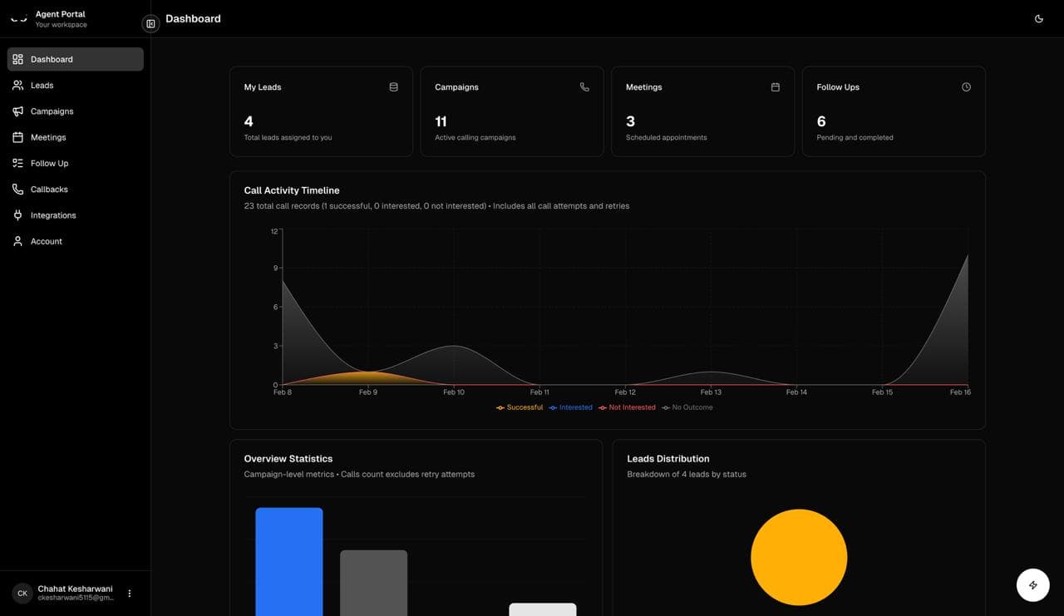1064x616 pixels.
Task: Click the calendar icon on Meetings card
Action: (772, 85)
